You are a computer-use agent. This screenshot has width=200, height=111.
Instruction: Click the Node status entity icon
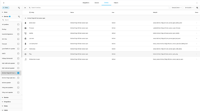click(26, 49)
